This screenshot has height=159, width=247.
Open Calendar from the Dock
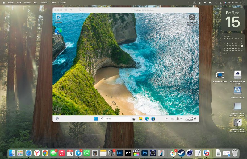point(70,153)
